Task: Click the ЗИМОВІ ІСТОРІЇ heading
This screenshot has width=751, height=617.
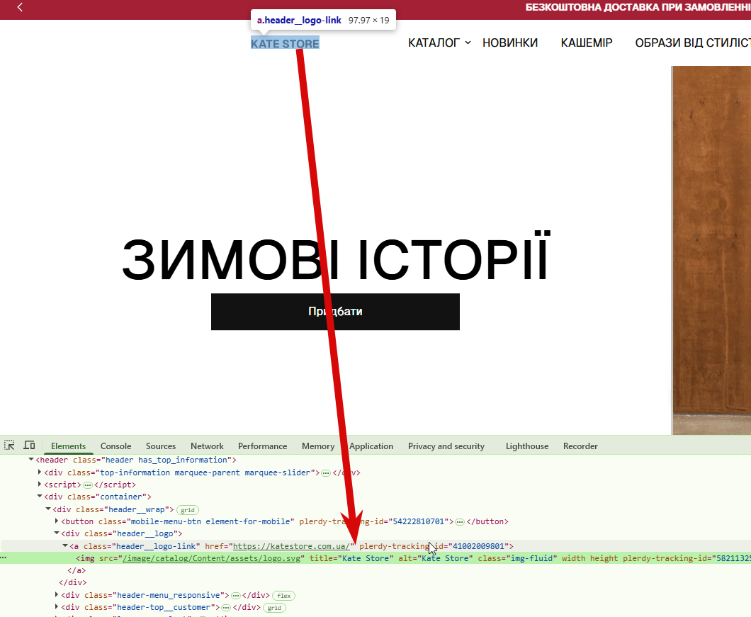Action: [335, 256]
